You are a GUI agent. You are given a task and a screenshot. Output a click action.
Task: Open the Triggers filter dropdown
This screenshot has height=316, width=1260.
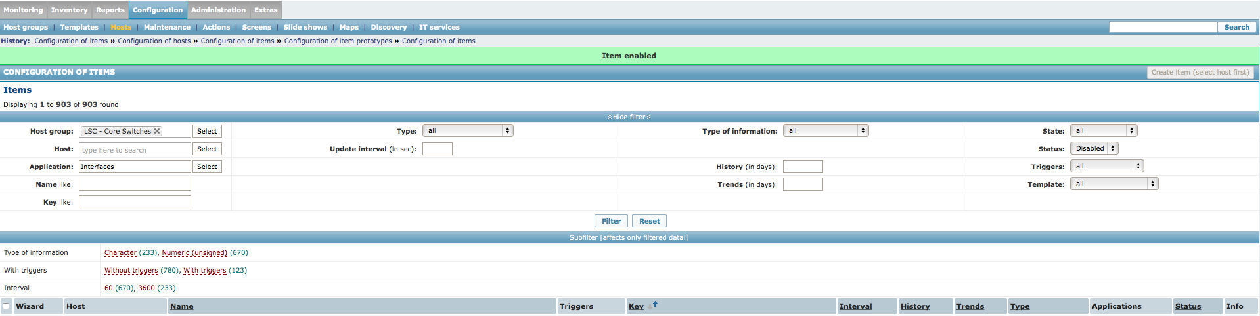pyautogui.click(x=1107, y=166)
